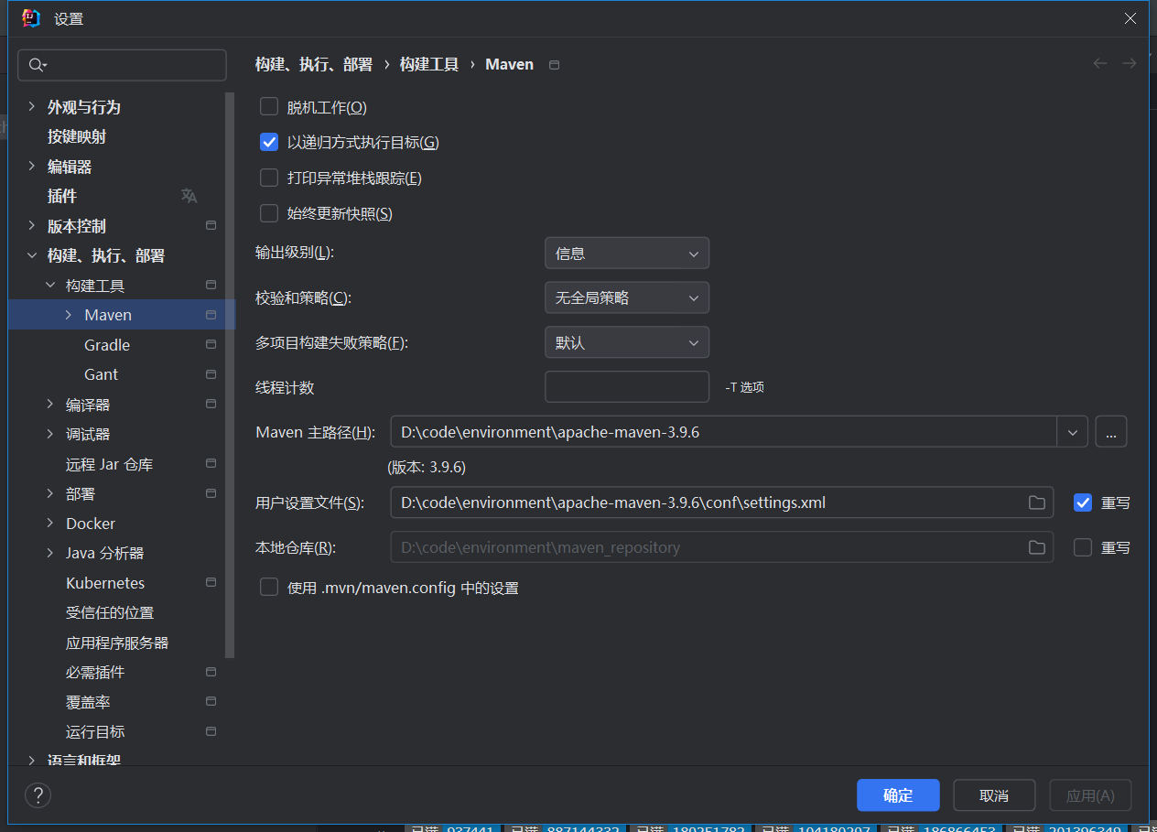Click the forward arrow navigation icon
The width and height of the screenshot is (1157, 832).
tap(1130, 64)
